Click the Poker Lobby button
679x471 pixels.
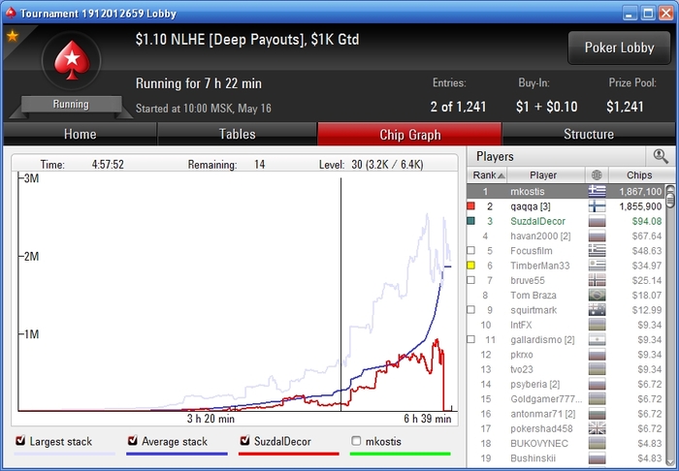click(619, 47)
